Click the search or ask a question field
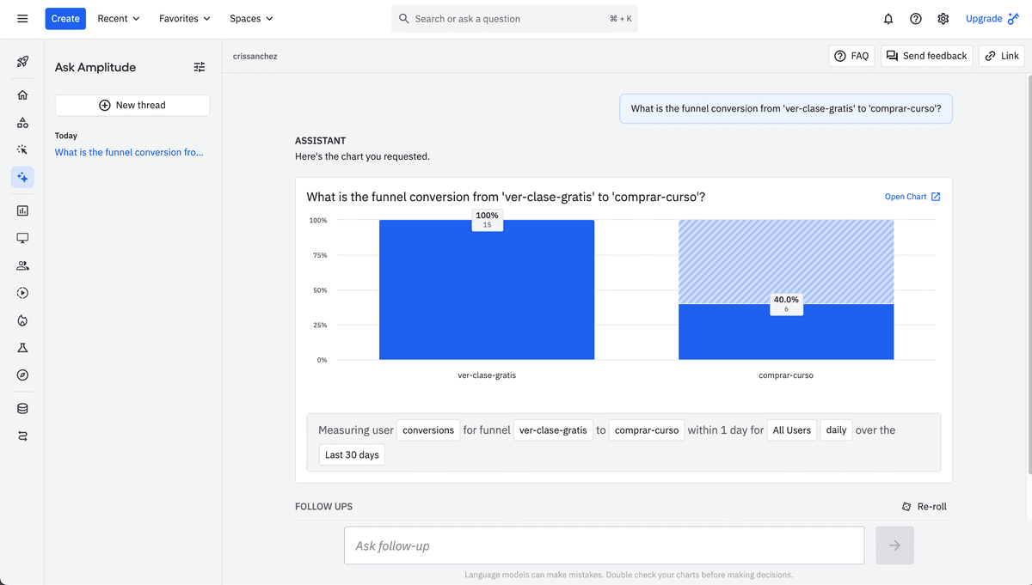The width and height of the screenshot is (1032, 585). 515,19
